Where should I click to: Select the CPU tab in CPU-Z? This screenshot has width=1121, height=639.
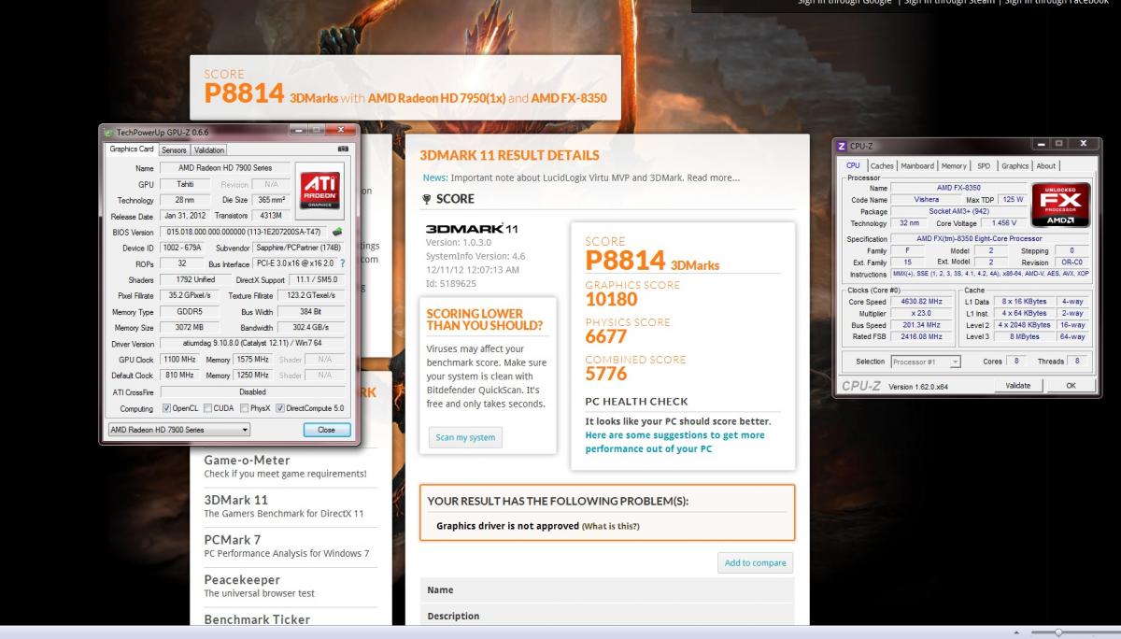[853, 166]
